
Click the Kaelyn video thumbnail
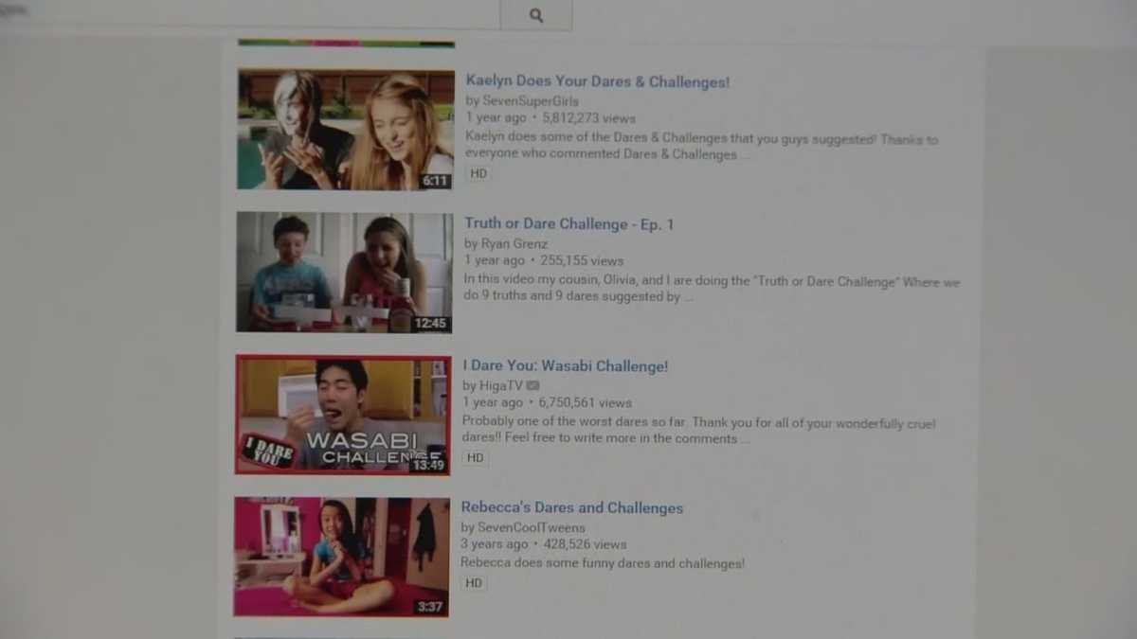click(344, 127)
